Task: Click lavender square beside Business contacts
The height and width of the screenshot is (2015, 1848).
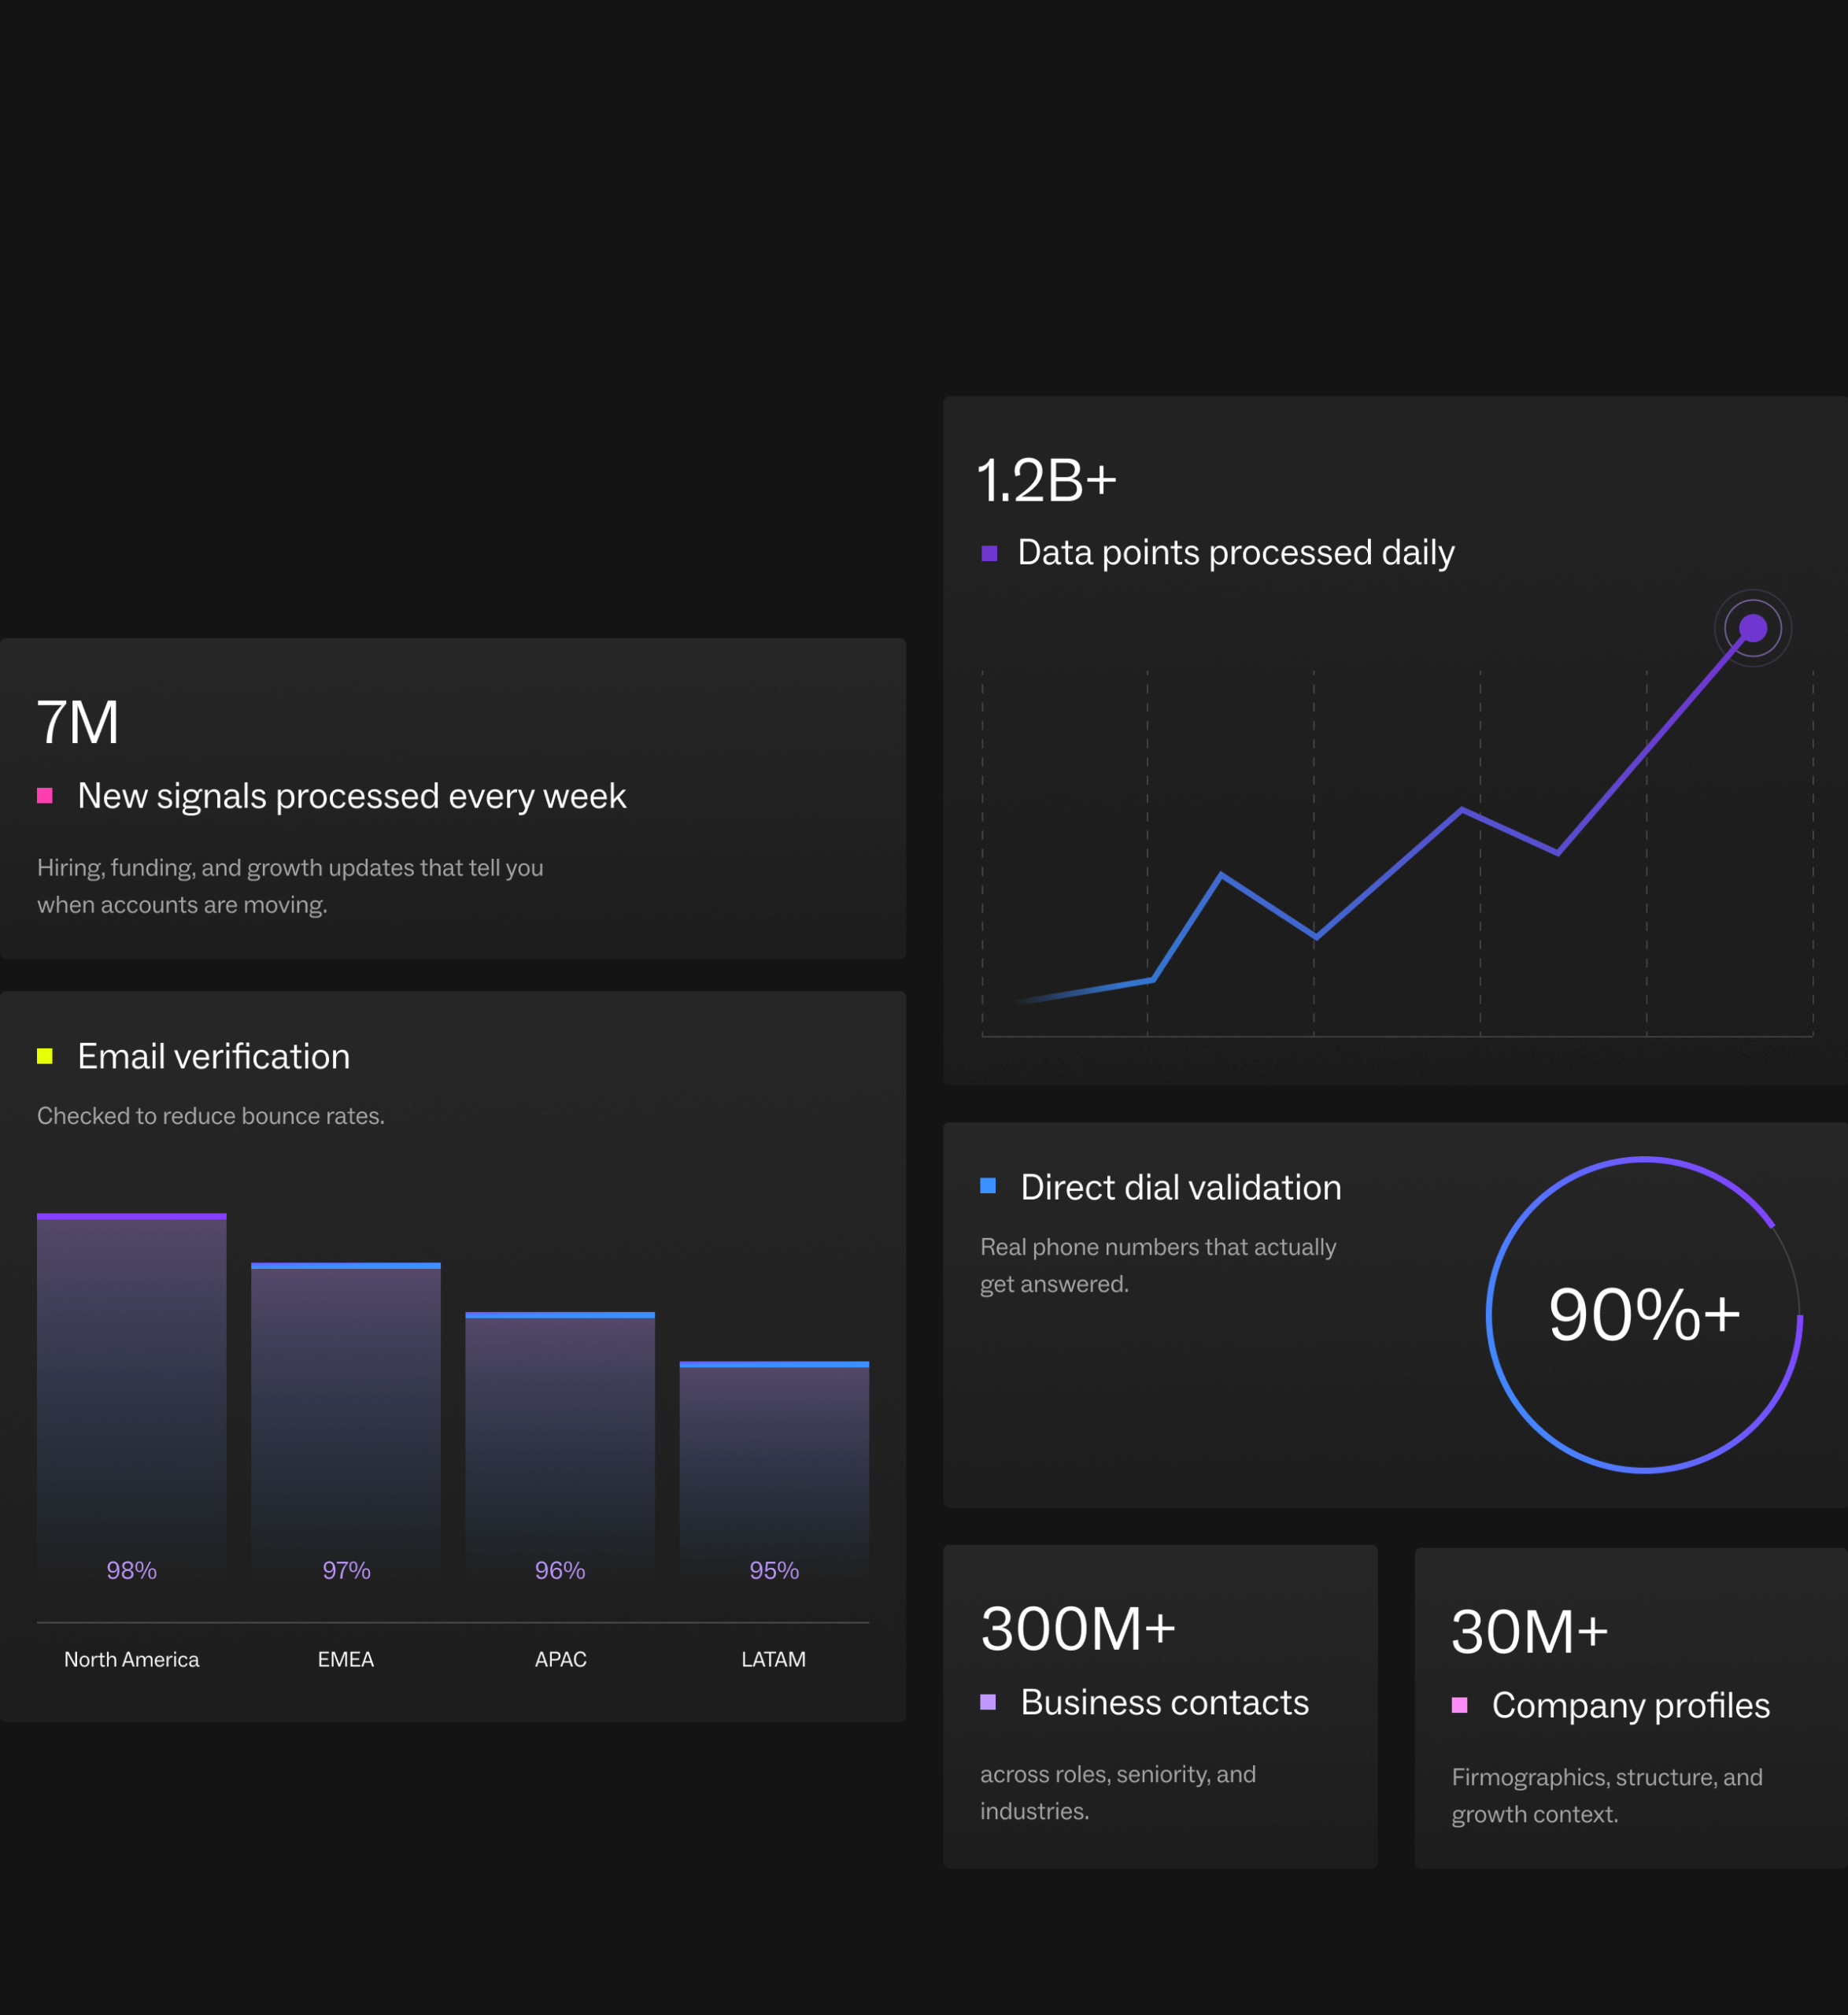Action: 988,1702
